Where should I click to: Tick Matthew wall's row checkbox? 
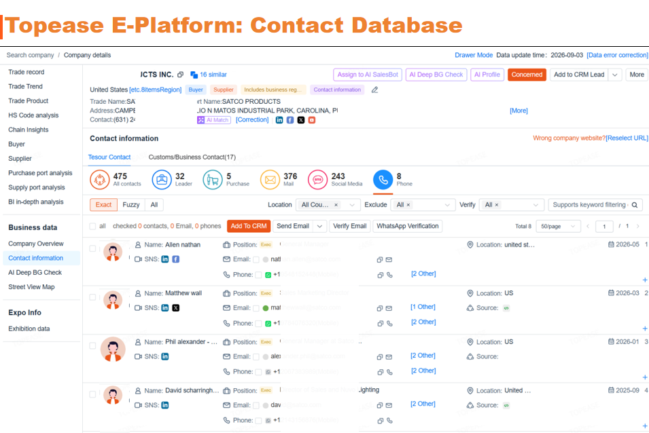click(92, 297)
